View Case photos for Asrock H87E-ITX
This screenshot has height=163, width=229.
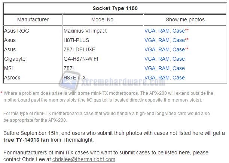178,78
